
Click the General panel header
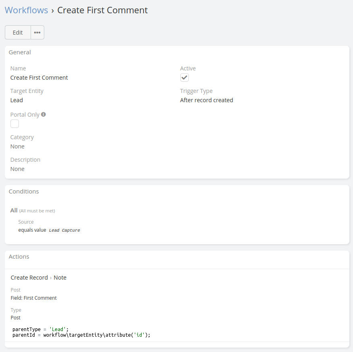pos(20,52)
